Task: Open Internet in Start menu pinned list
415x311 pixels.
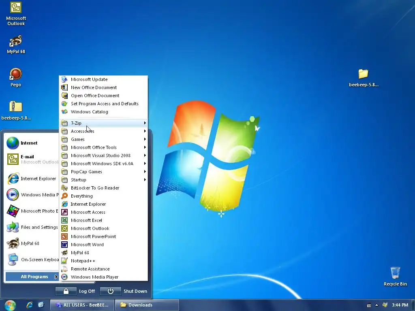Action: [x=32, y=143]
